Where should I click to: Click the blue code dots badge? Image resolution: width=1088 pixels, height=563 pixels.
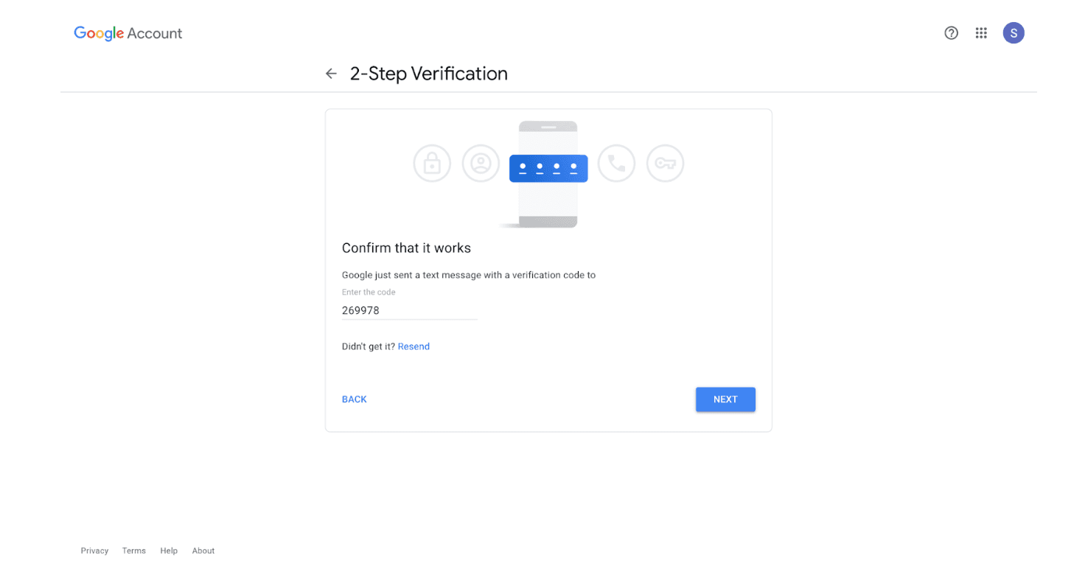548,168
